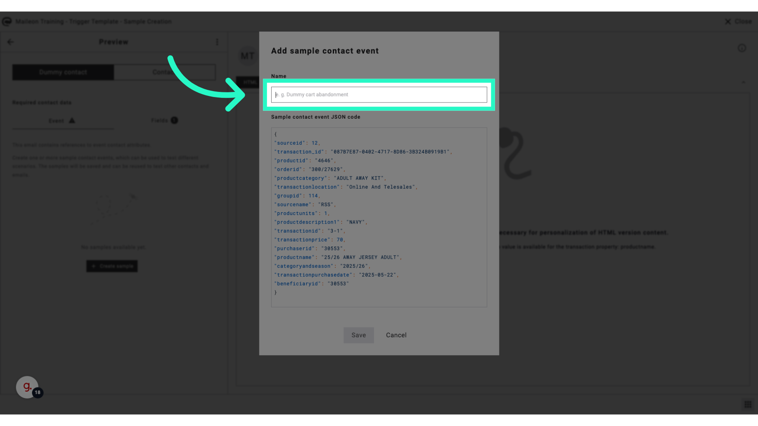Click the "beneficiaryid" JSON line

(x=311, y=284)
